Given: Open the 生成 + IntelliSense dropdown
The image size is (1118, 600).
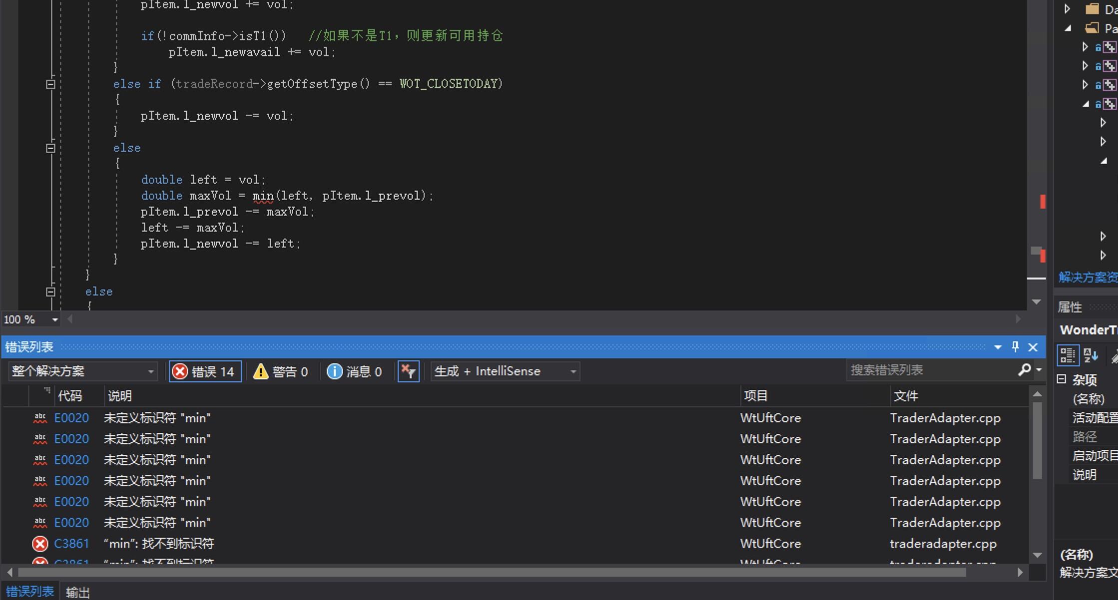Looking at the screenshot, I should pyautogui.click(x=505, y=371).
